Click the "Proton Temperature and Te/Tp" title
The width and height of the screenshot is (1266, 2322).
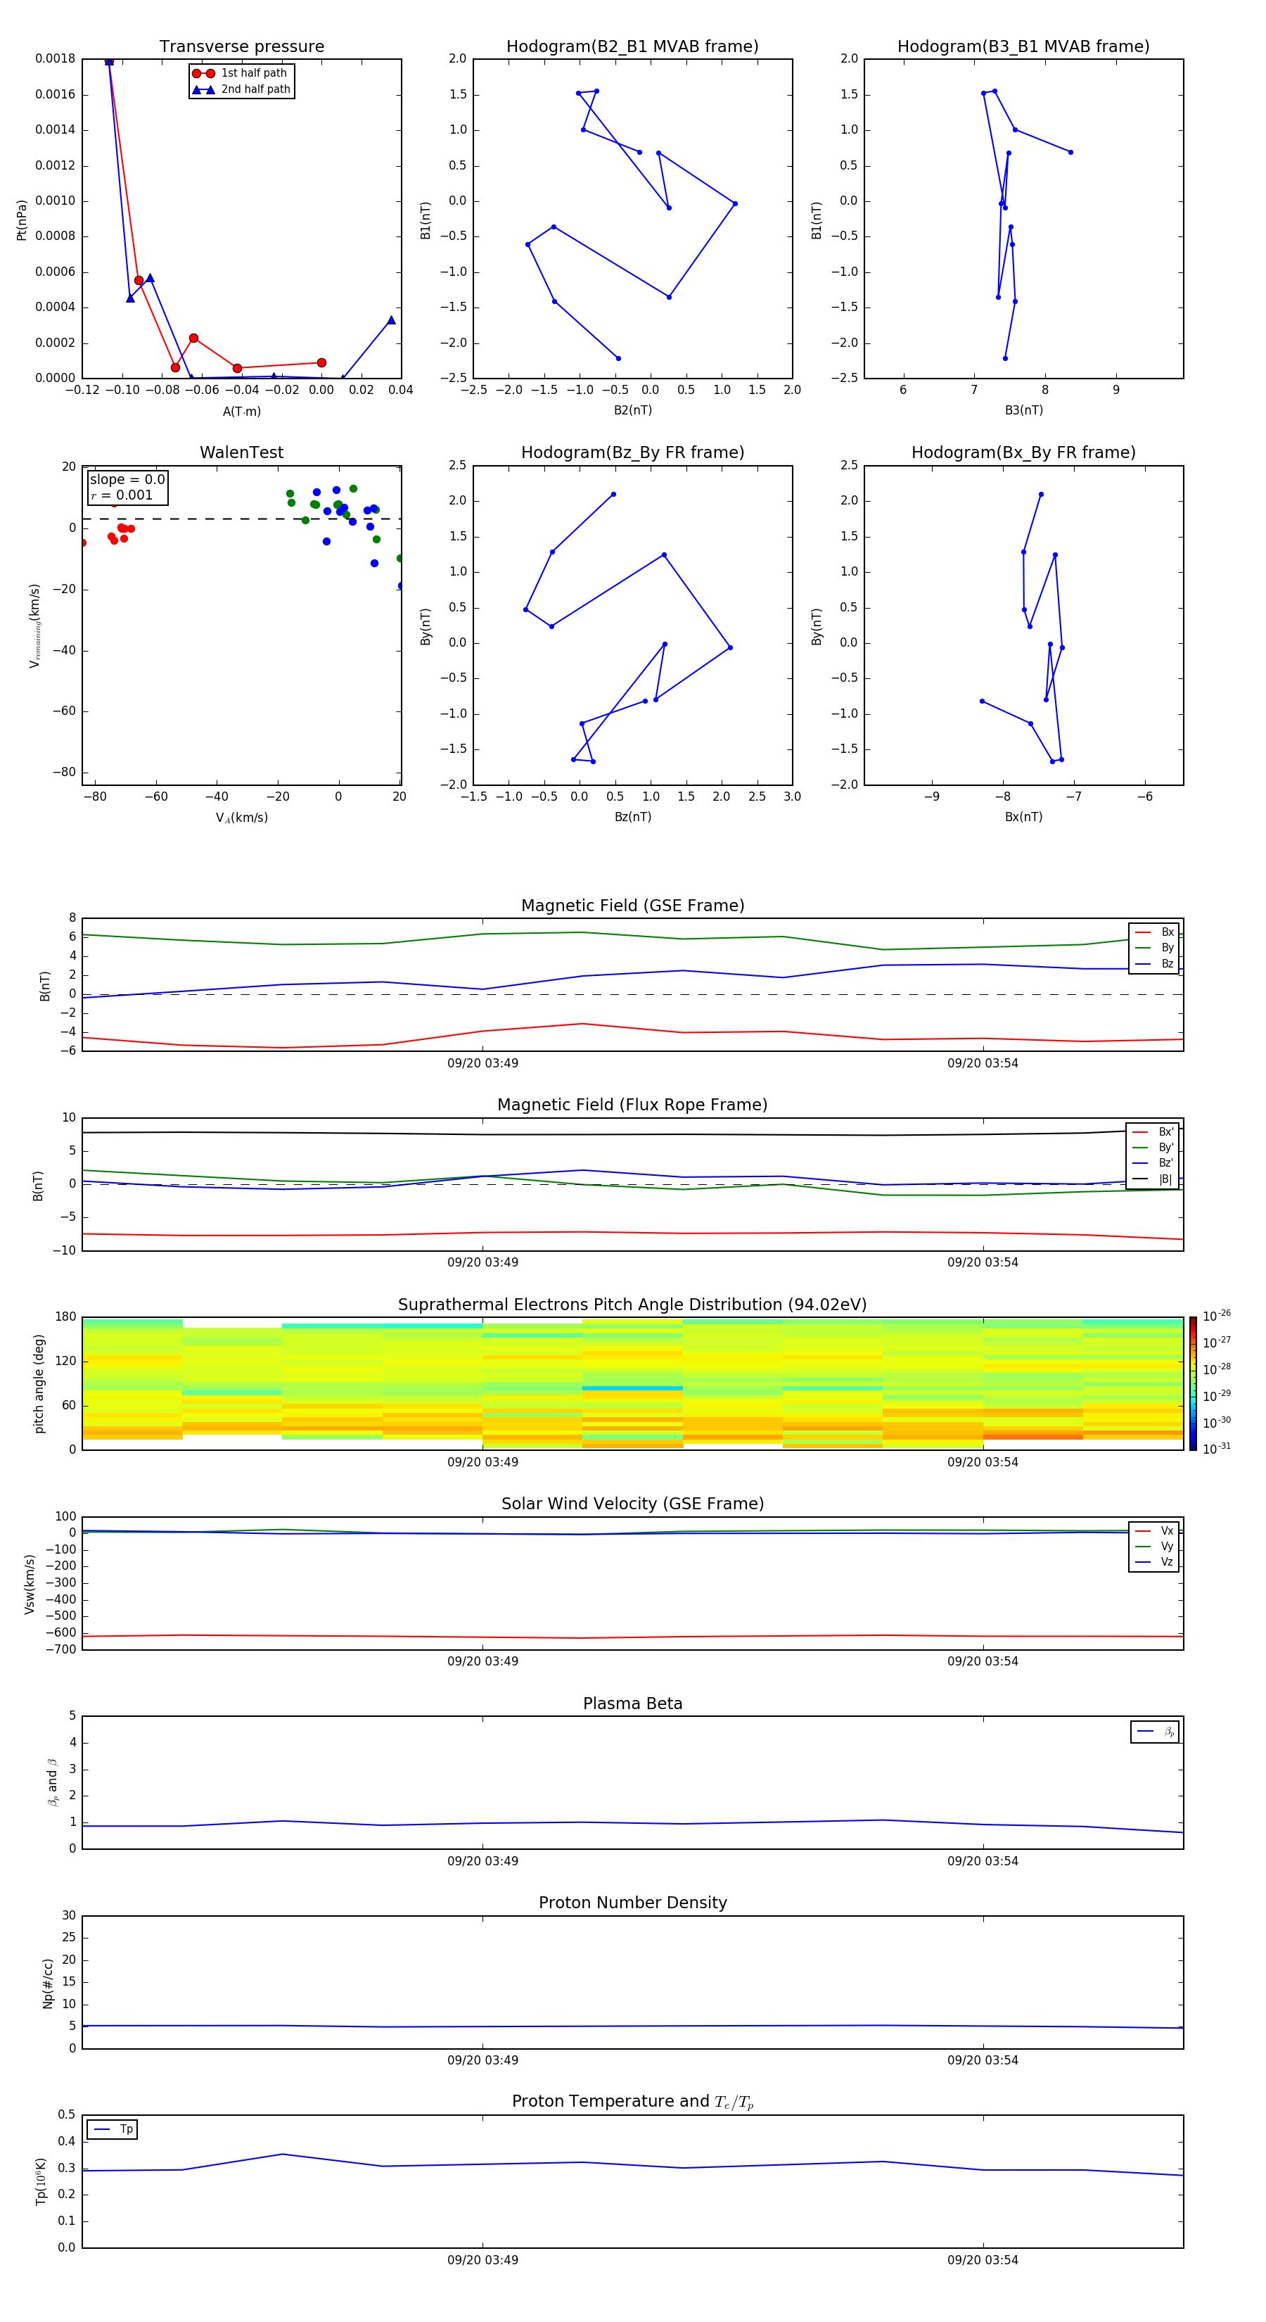[x=632, y=2102]
